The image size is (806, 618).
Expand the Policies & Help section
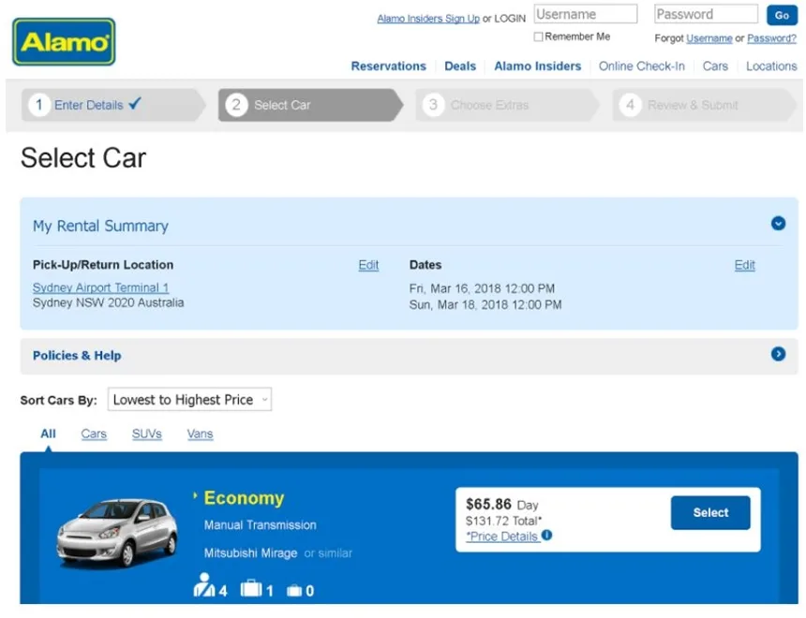(778, 354)
